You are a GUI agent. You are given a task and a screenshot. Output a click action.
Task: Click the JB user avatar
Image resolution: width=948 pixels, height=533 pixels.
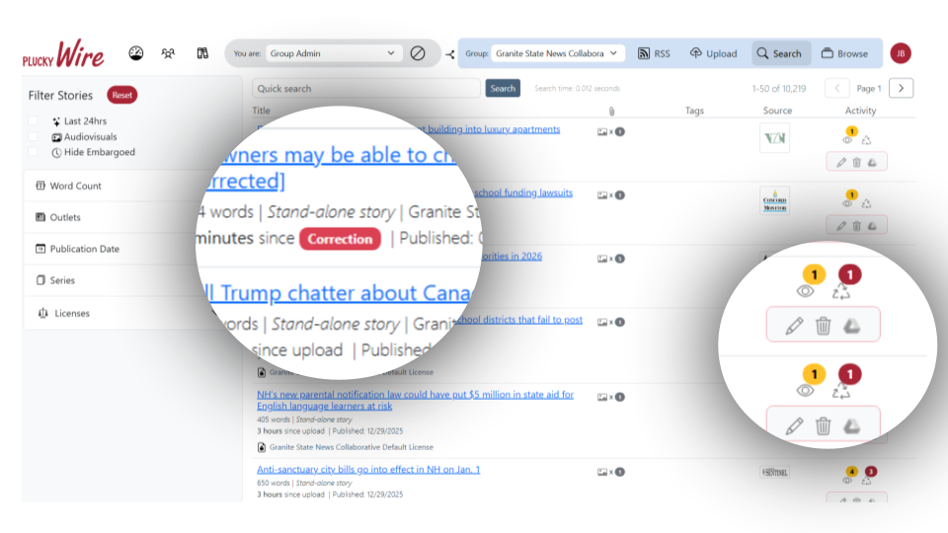click(x=900, y=53)
